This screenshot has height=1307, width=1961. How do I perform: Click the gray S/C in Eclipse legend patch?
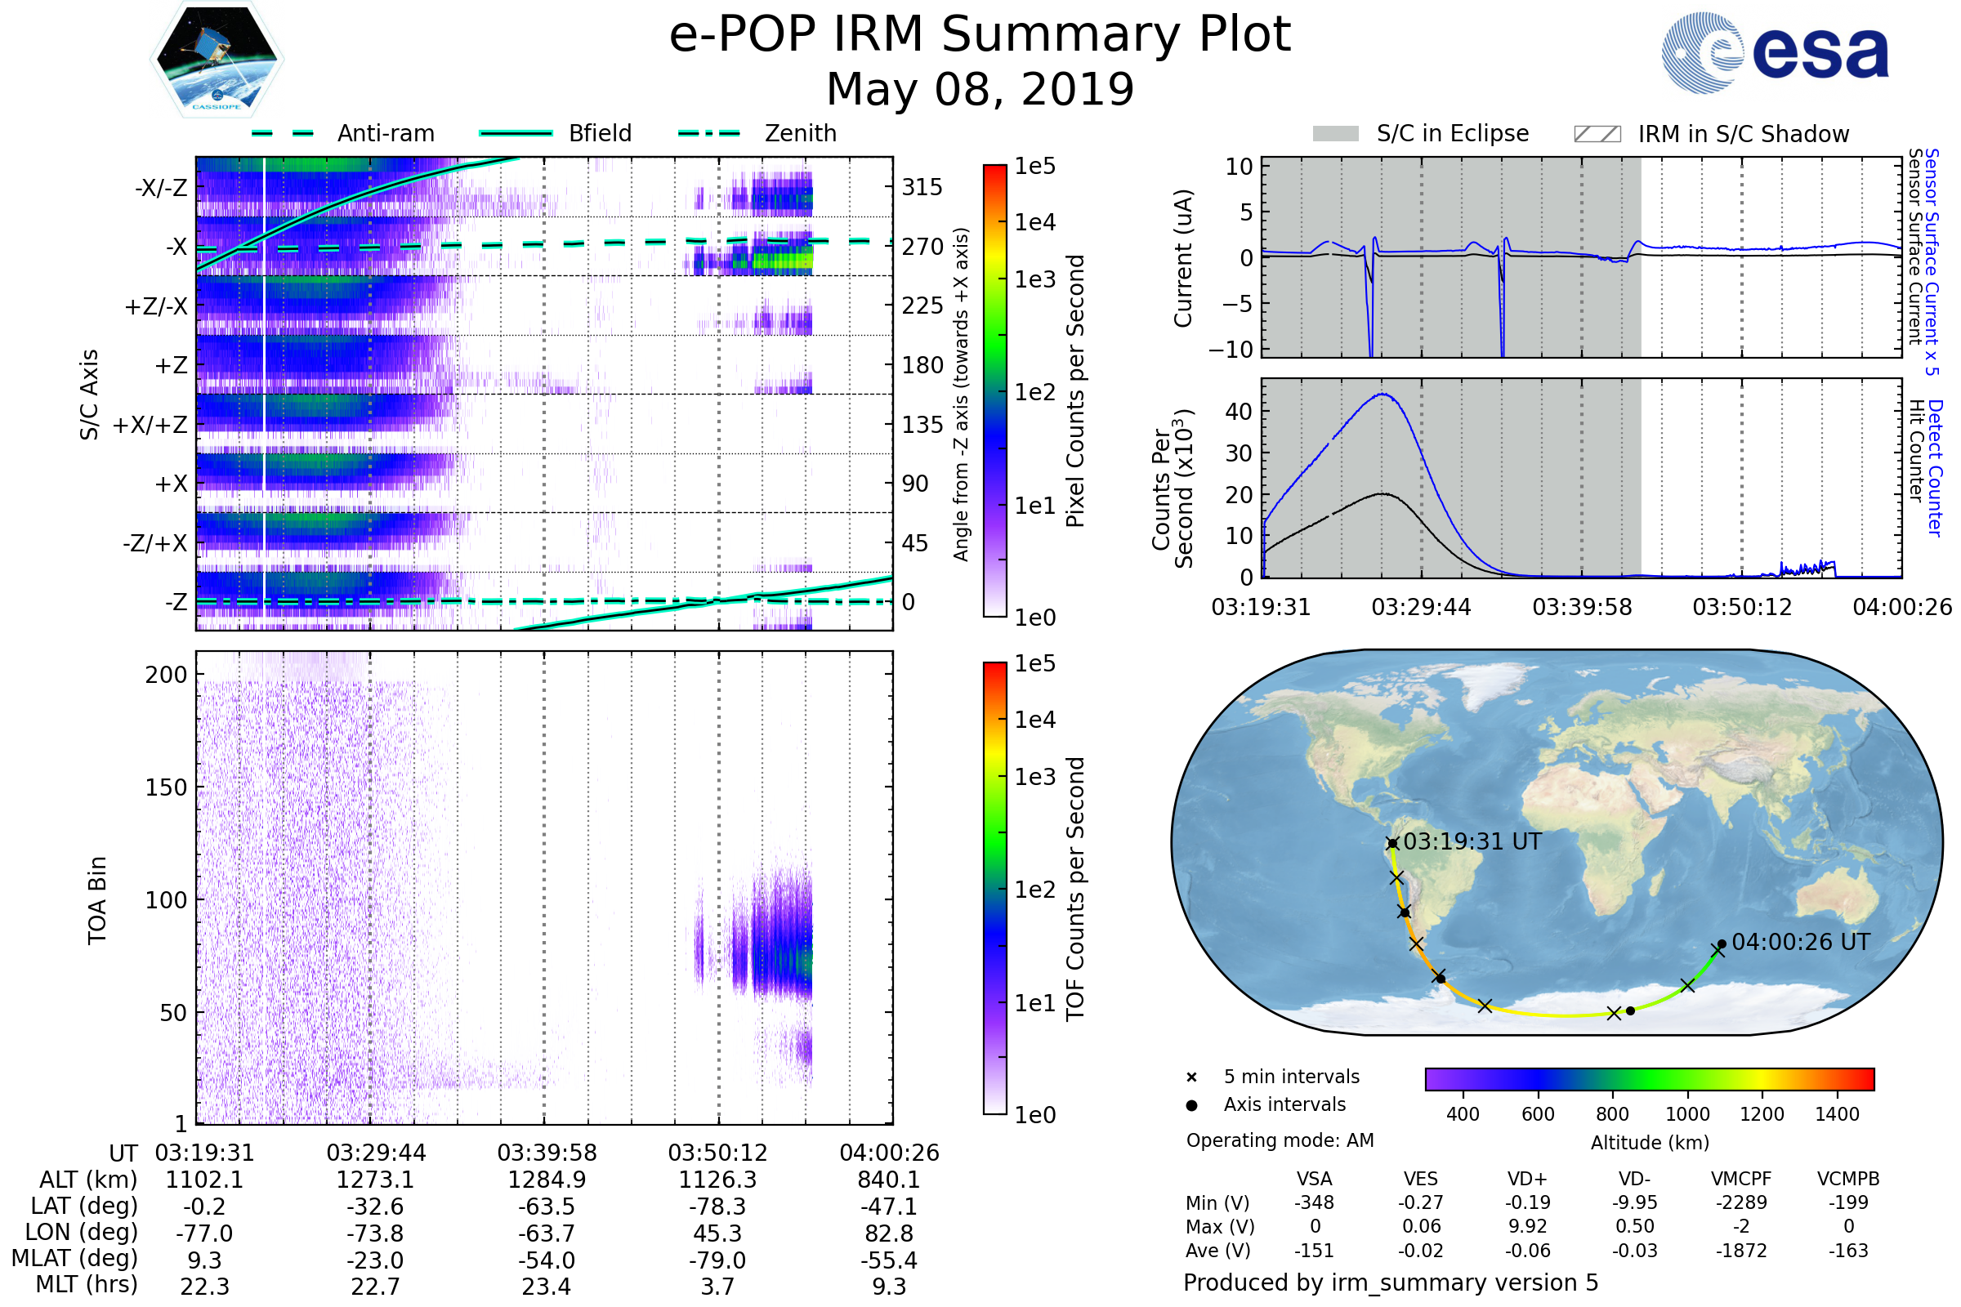click(1335, 134)
